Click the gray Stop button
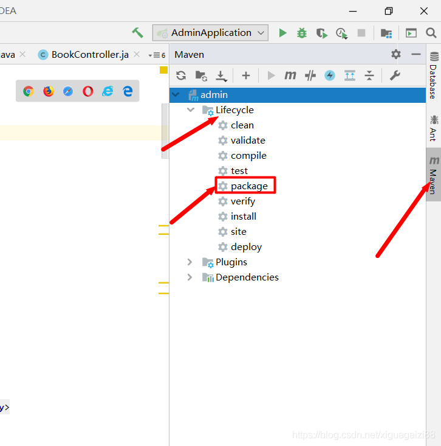Viewport: 441px width, 446px height. click(x=361, y=33)
